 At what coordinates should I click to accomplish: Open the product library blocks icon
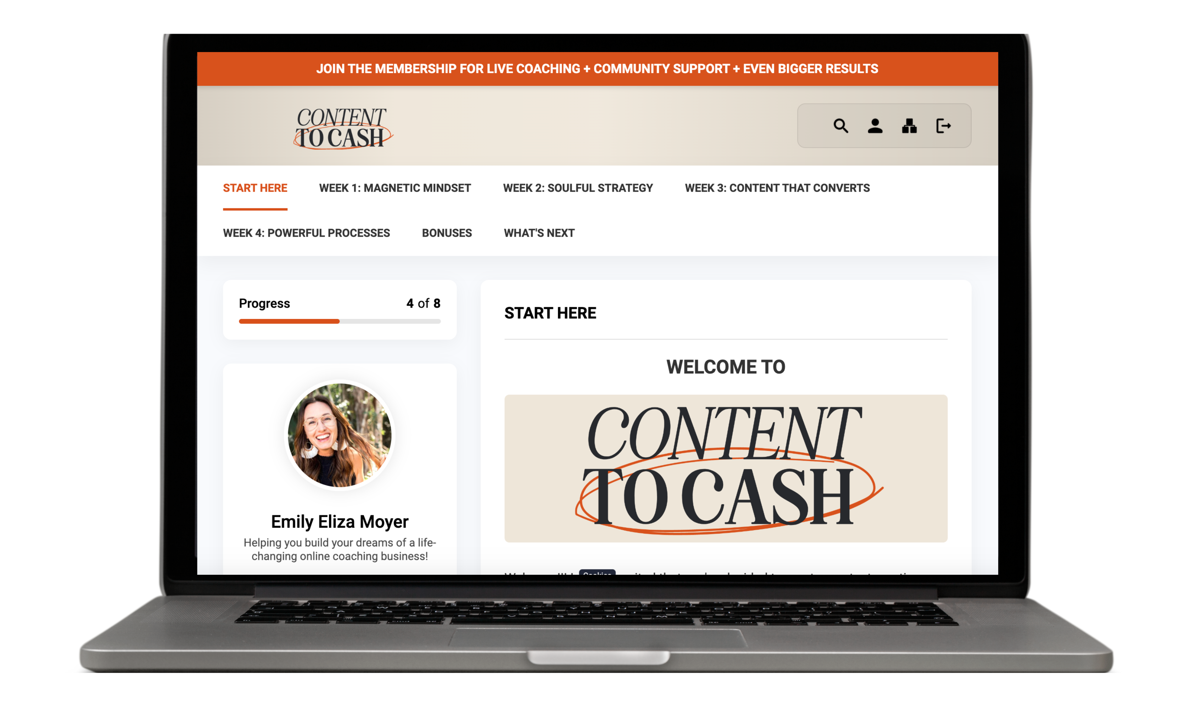(909, 126)
